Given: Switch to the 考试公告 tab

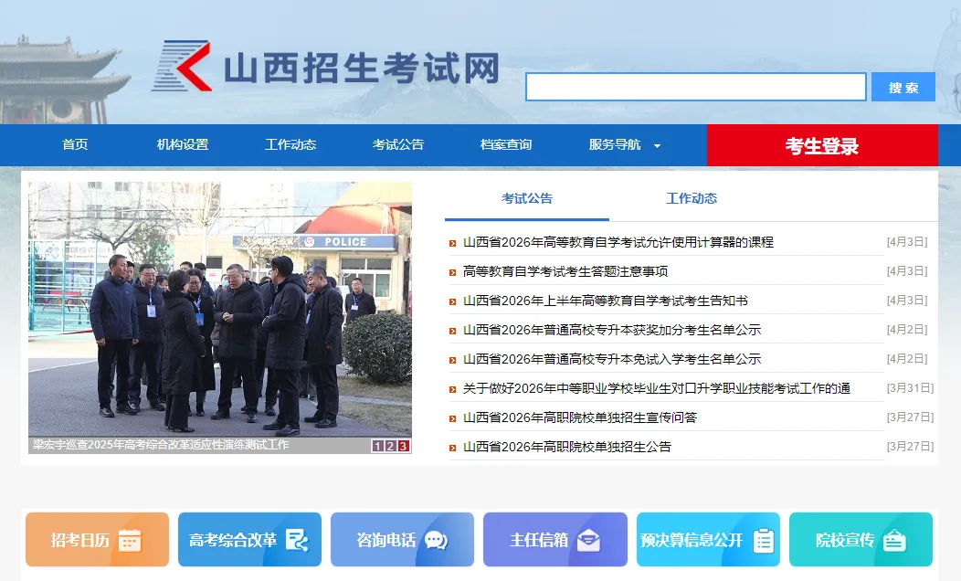Looking at the screenshot, I should pos(526,198).
